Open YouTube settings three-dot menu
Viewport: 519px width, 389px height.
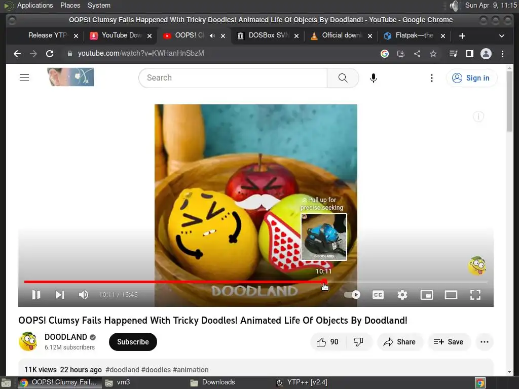432,77
